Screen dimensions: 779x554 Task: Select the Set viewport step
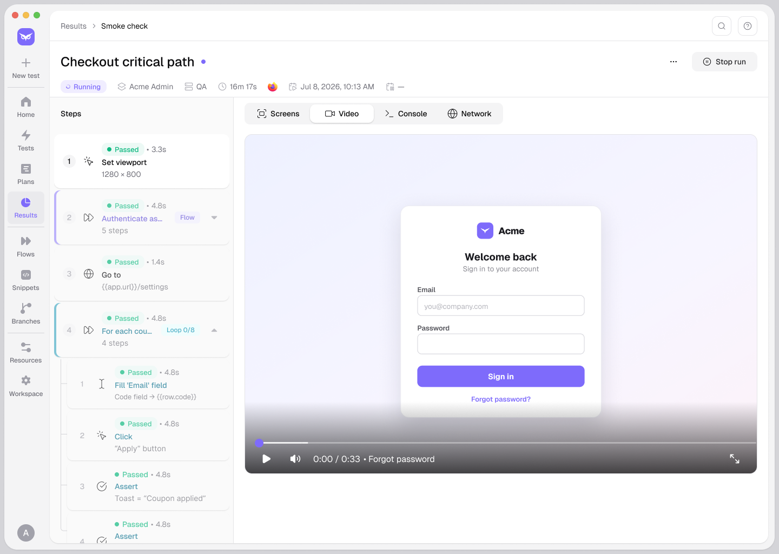click(x=142, y=161)
